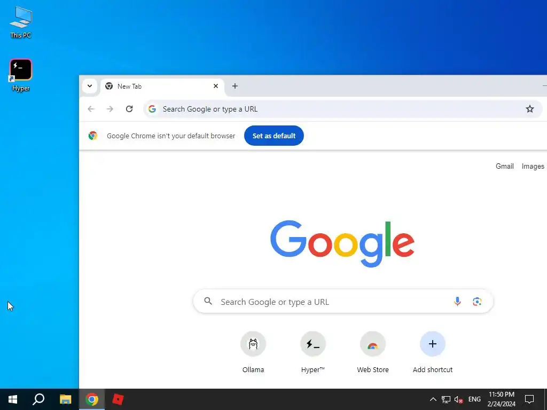Click the Google G icon in address bar
The image size is (547, 410).
pos(152,109)
